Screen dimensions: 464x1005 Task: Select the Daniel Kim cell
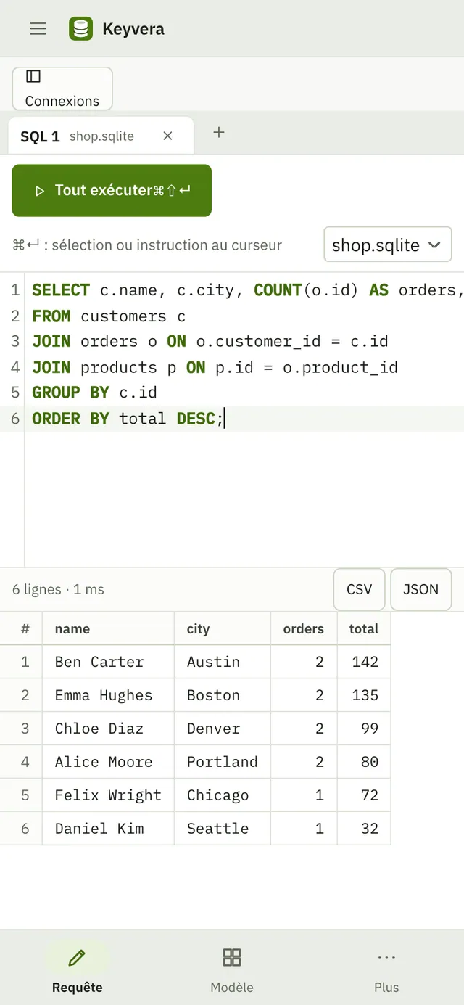(x=108, y=829)
